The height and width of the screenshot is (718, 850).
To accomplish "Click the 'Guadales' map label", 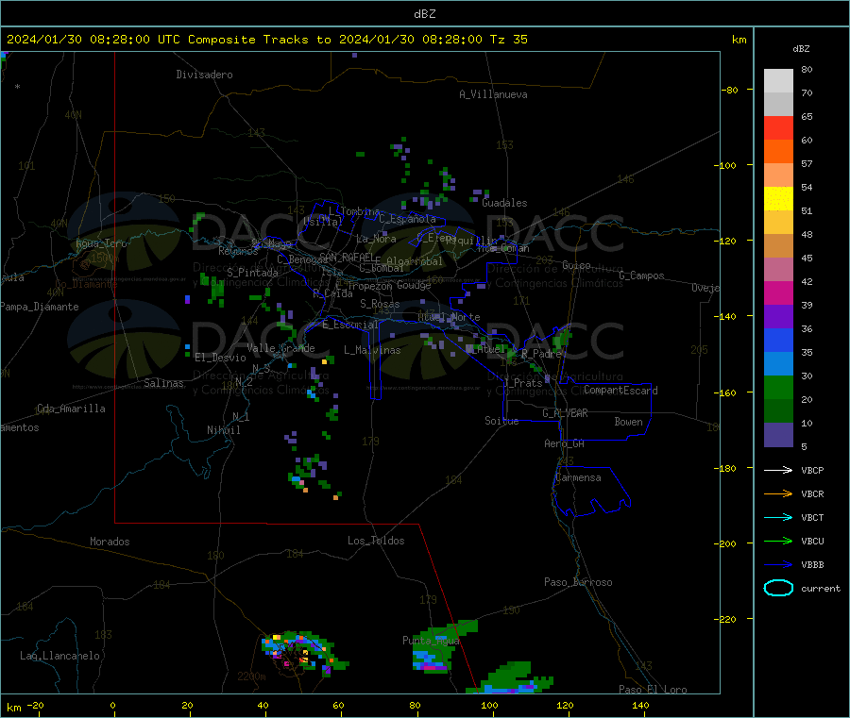I will click(504, 203).
